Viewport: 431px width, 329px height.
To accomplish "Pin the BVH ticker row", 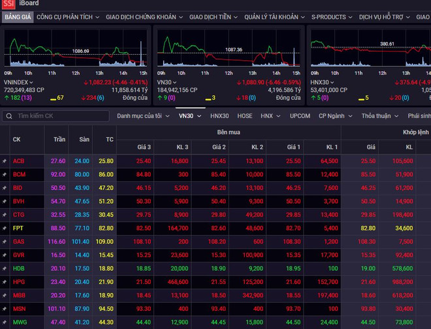I will coord(4,201).
